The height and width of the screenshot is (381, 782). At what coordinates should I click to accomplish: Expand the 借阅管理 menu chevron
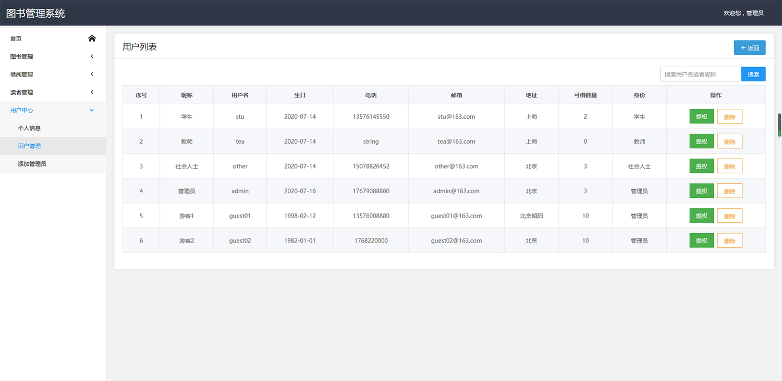pyautogui.click(x=92, y=74)
